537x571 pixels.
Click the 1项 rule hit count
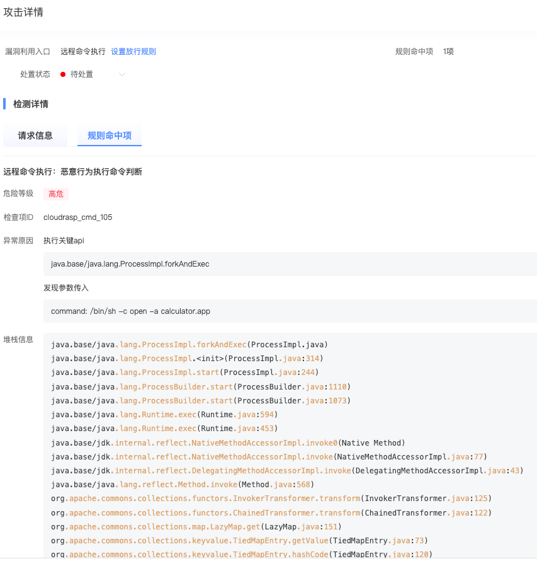448,52
